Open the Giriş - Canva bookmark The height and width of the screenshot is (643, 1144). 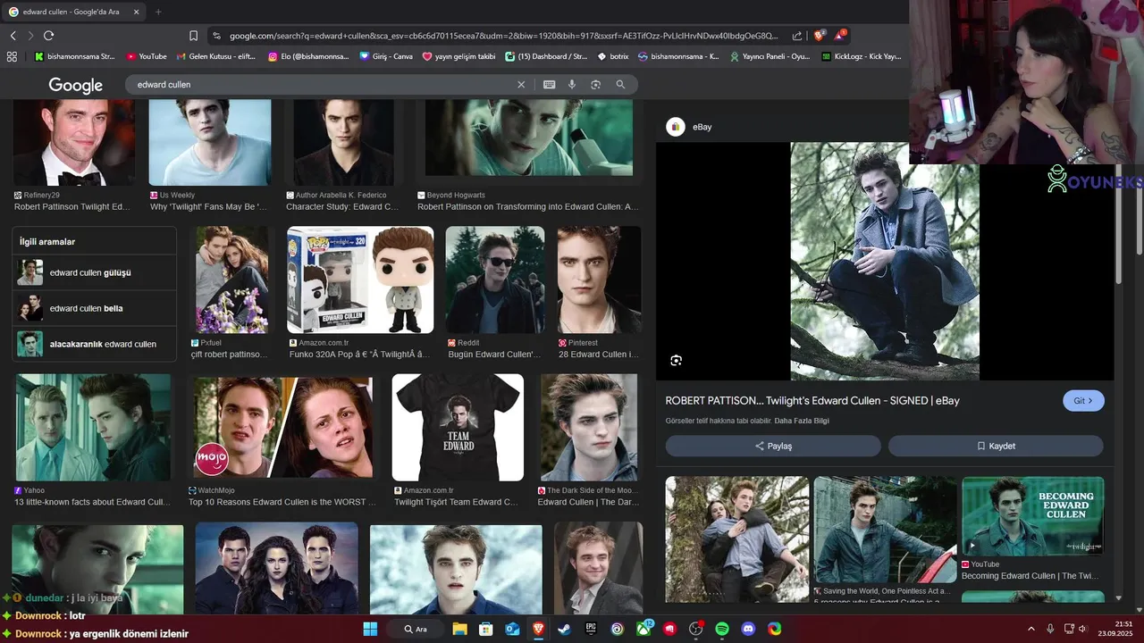(386, 56)
